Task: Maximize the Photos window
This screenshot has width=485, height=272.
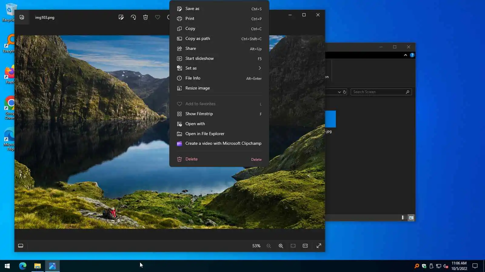Action: [304, 15]
